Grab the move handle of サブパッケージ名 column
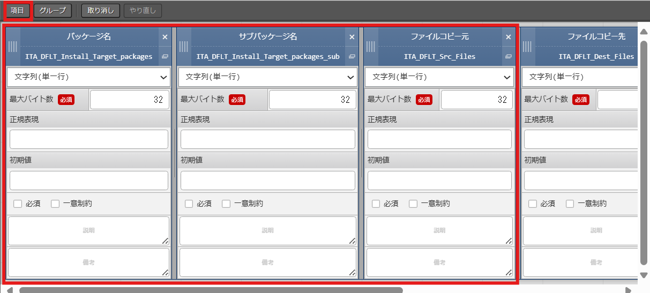Viewport: 650px width, 293px height. pos(184,47)
